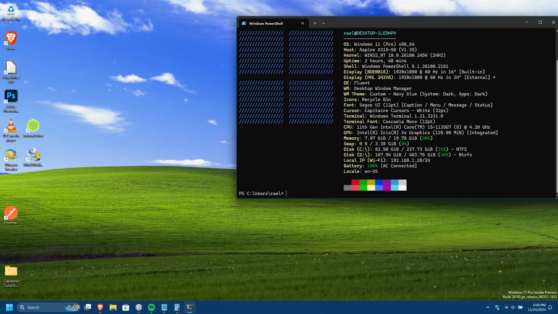Click the 'GPU: Intel(R) Iris(R) Xe' line
The height and width of the screenshot is (314, 558).
point(421,133)
